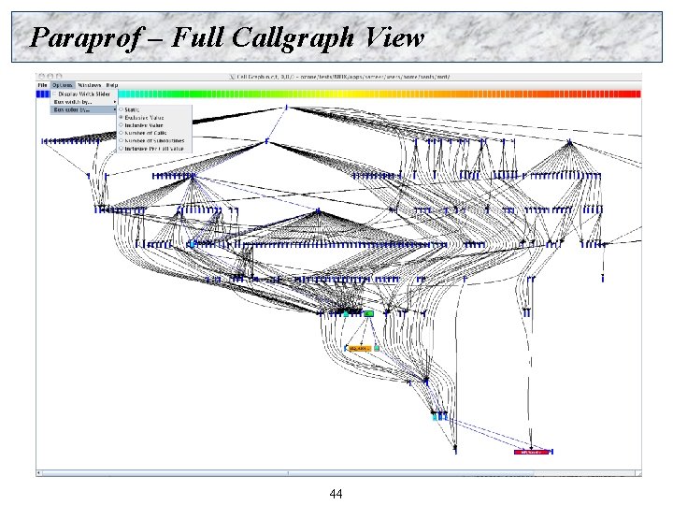
Task: Open the Help menu
Action: click(112, 85)
